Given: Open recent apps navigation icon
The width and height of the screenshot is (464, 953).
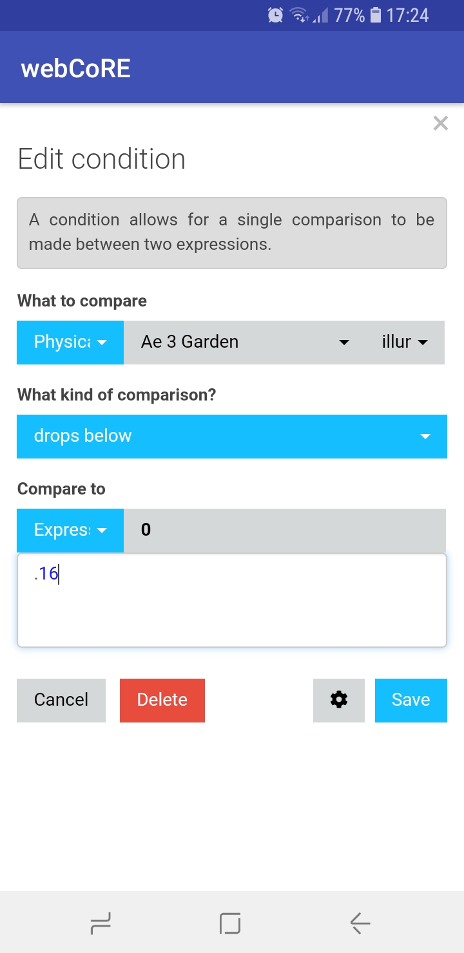Looking at the screenshot, I should [101, 924].
